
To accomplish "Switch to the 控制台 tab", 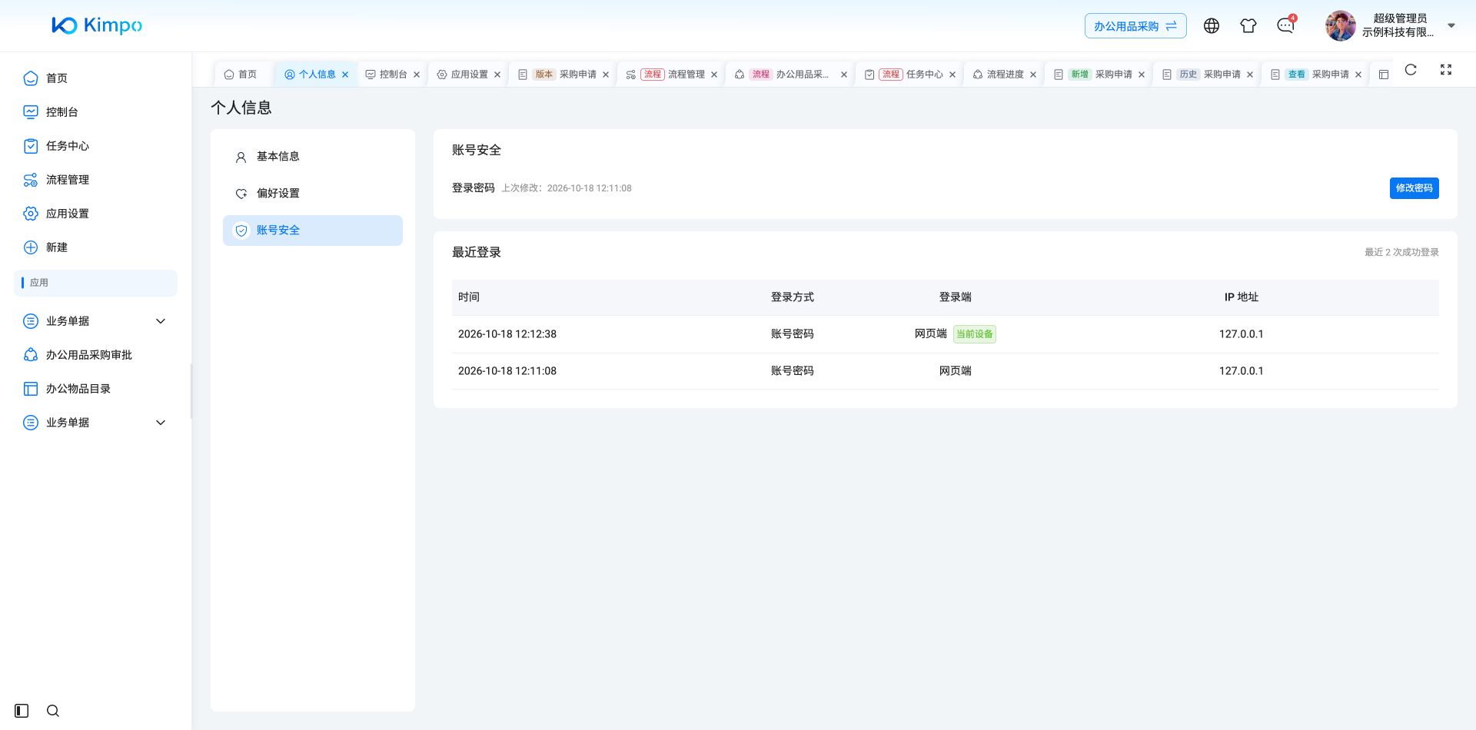I will tap(393, 75).
